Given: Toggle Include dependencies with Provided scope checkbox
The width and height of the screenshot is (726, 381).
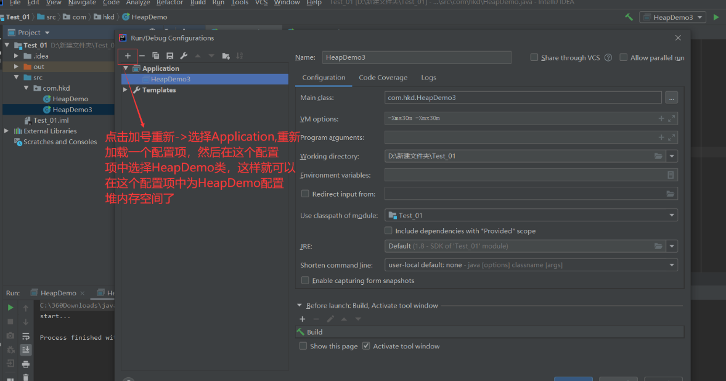Looking at the screenshot, I should pyautogui.click(x=388, y=231).
